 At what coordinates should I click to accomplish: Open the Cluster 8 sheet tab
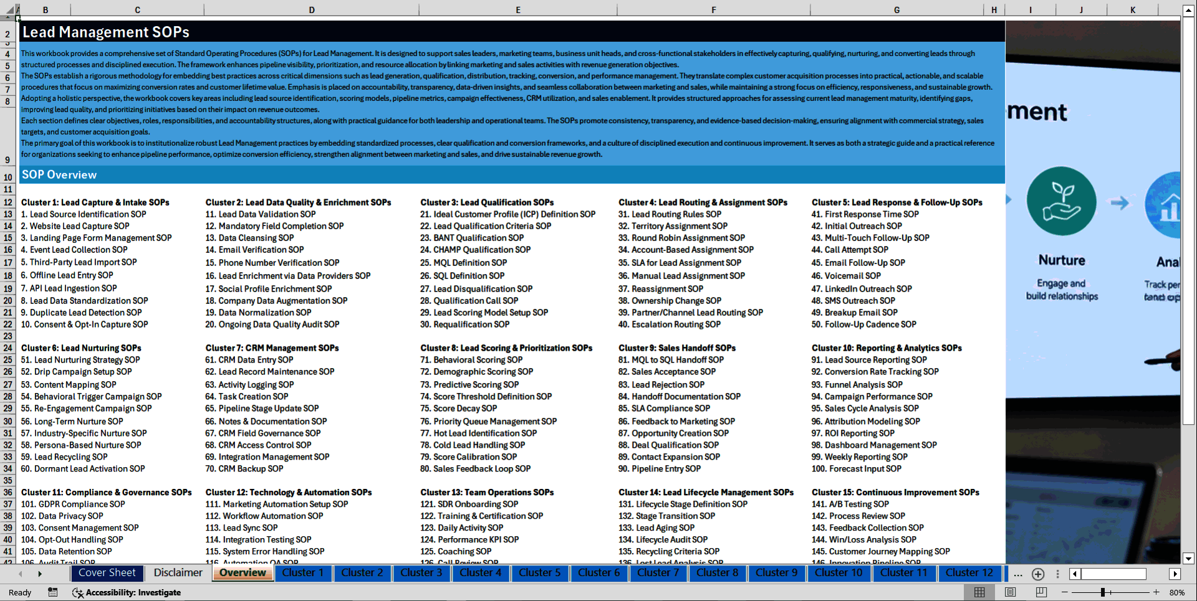click(x=718, y=573)
